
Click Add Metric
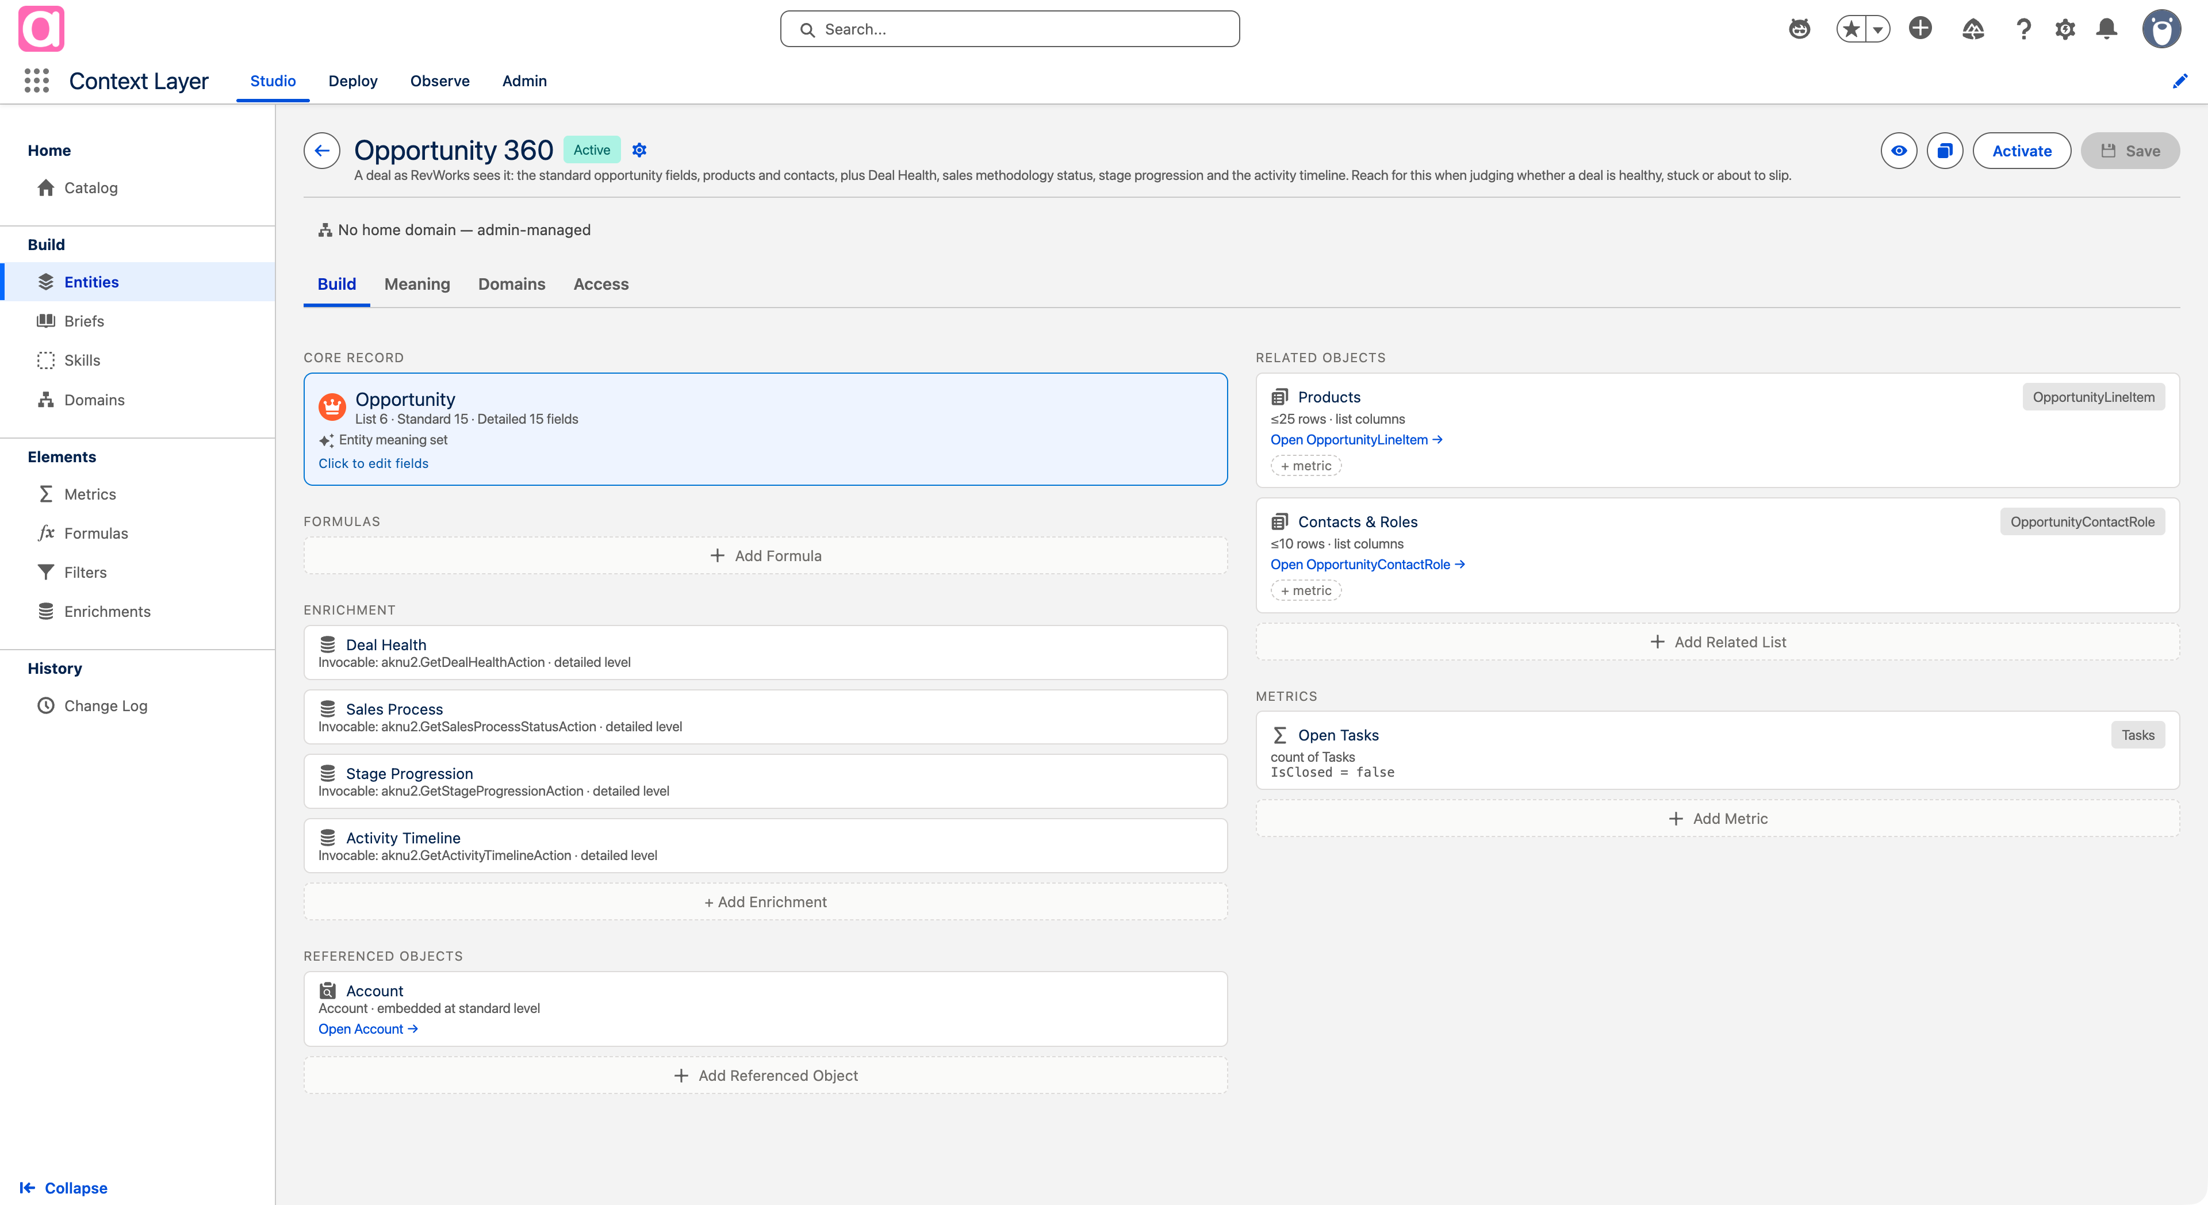[x=1717, y=819]
